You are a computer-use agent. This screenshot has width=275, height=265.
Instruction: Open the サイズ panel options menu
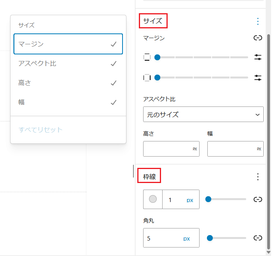click(x=257, y=21)
